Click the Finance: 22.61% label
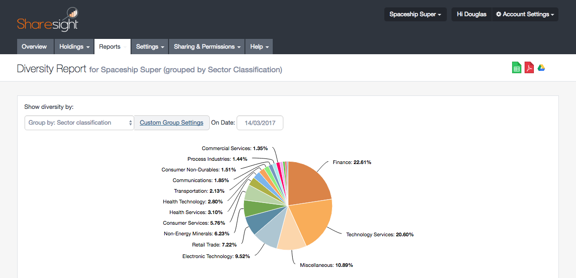 [x=352, y=163]
